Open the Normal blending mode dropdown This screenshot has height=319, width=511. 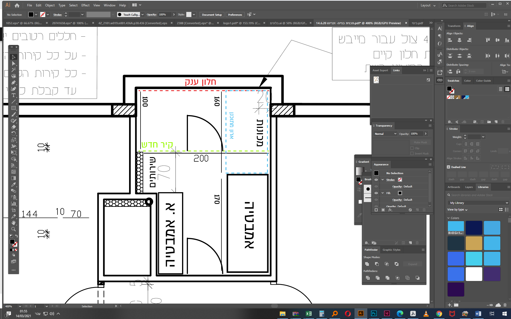click(x=385, y=134)
